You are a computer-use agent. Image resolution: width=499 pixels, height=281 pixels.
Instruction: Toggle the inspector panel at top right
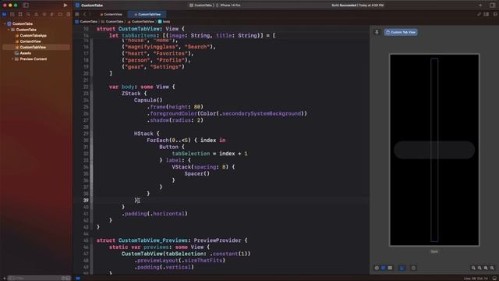coord(492,5)
